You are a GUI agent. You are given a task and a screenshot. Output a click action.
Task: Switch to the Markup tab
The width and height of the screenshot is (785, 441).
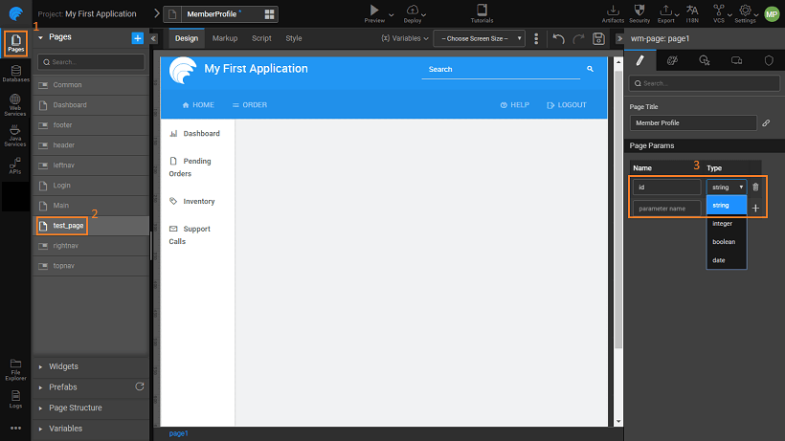224,38
